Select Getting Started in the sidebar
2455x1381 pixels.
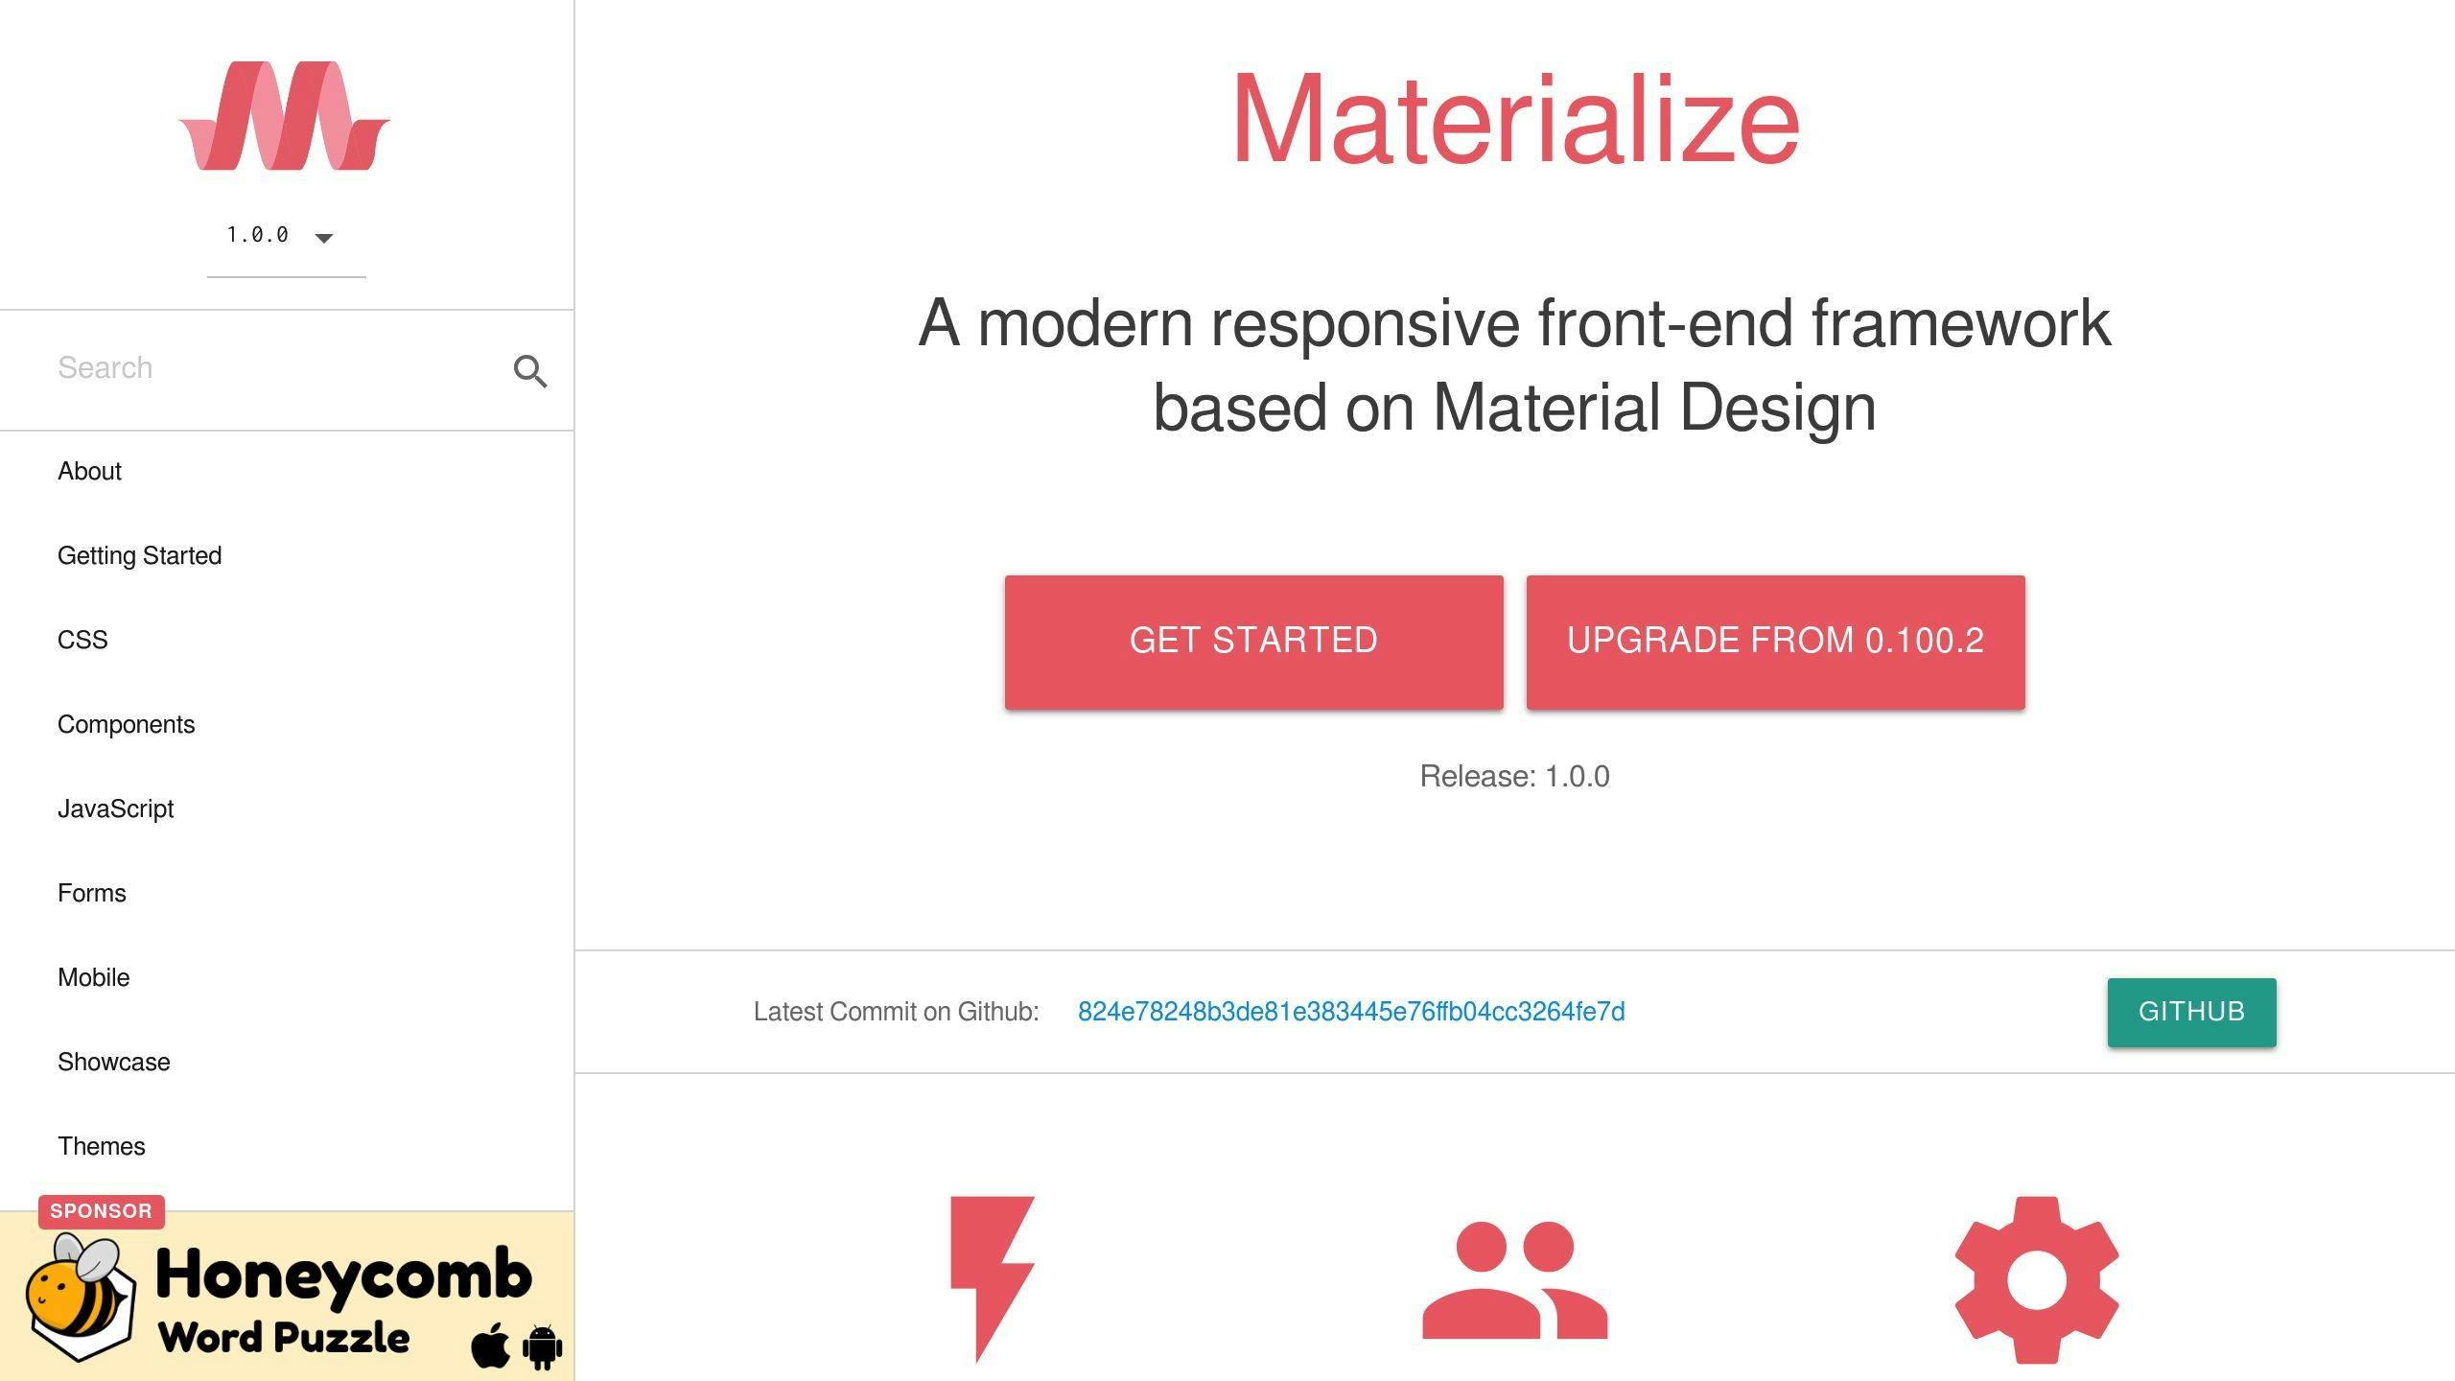(139, 555)
